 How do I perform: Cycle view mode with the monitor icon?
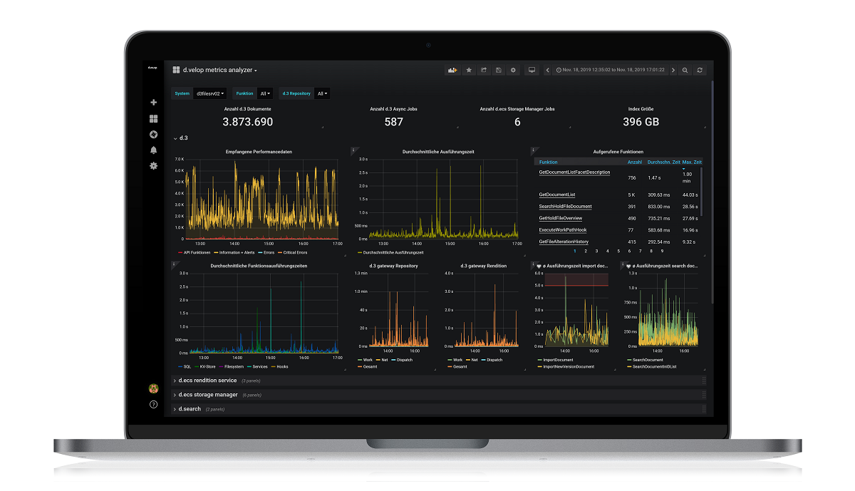(x=532, y=70)
